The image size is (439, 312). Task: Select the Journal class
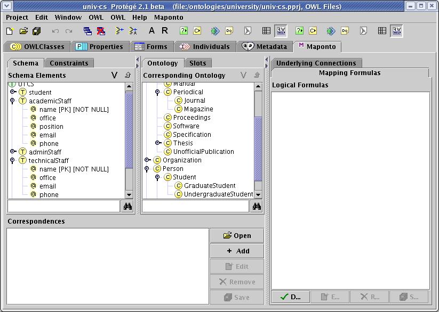[x=195, y=101]
